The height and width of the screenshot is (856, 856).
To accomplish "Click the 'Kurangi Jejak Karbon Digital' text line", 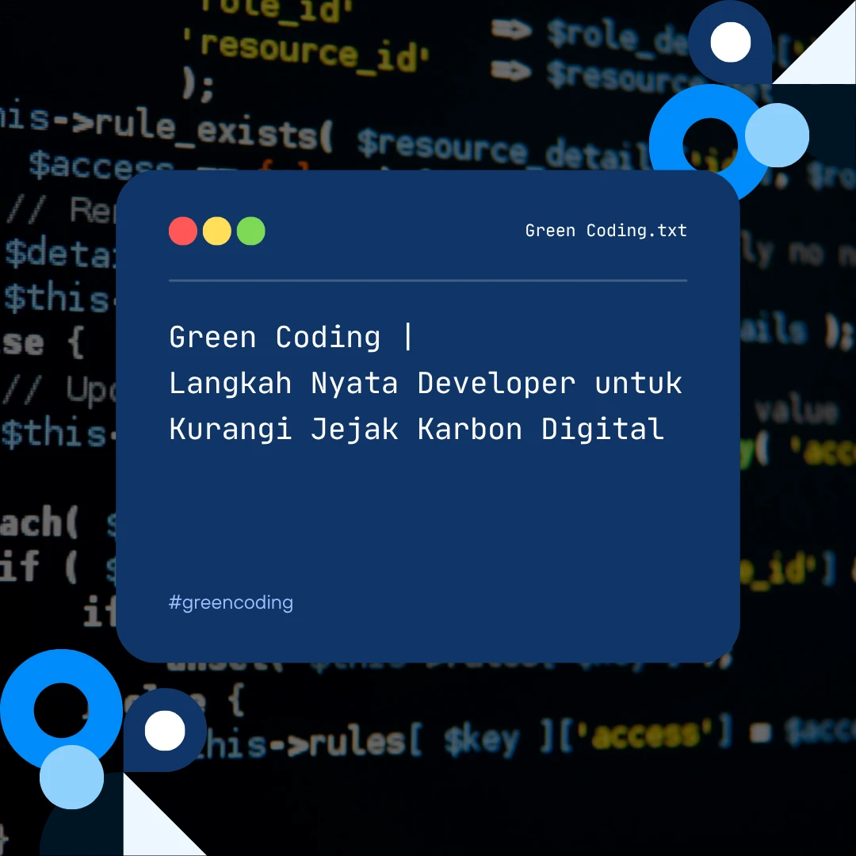I will 415,429.
